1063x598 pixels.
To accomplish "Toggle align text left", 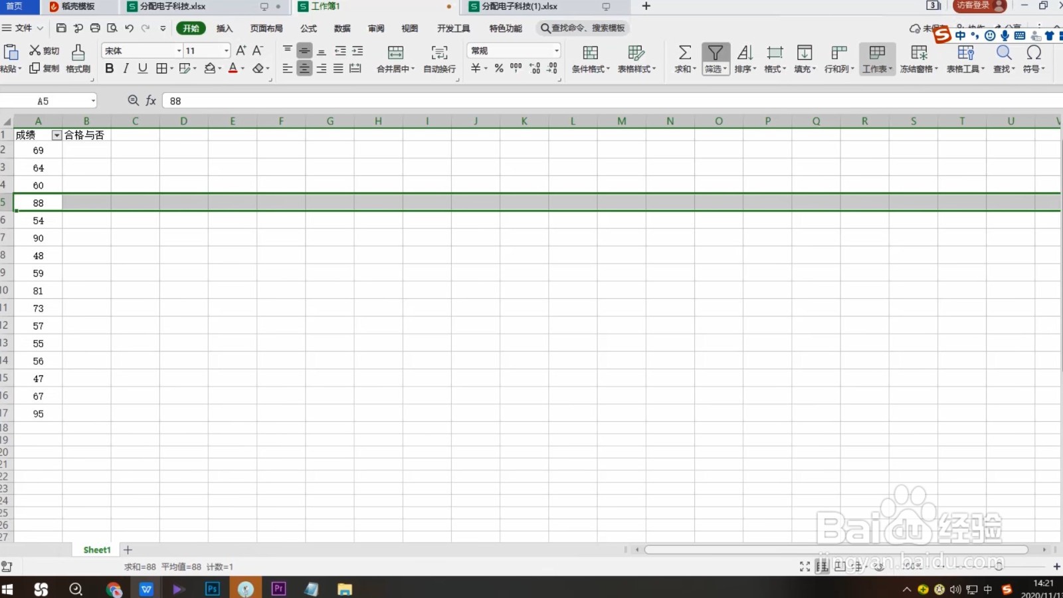I will (x=287, y=68).
